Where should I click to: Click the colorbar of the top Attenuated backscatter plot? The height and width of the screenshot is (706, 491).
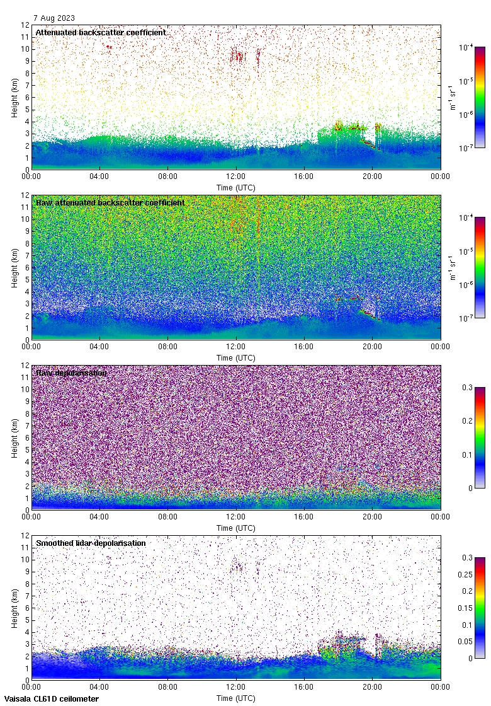click(480, 97)
